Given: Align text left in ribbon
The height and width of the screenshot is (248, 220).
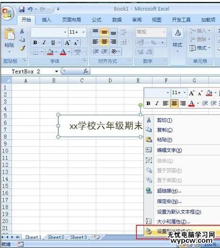Looking at the screenshot, I should point(96,42).
